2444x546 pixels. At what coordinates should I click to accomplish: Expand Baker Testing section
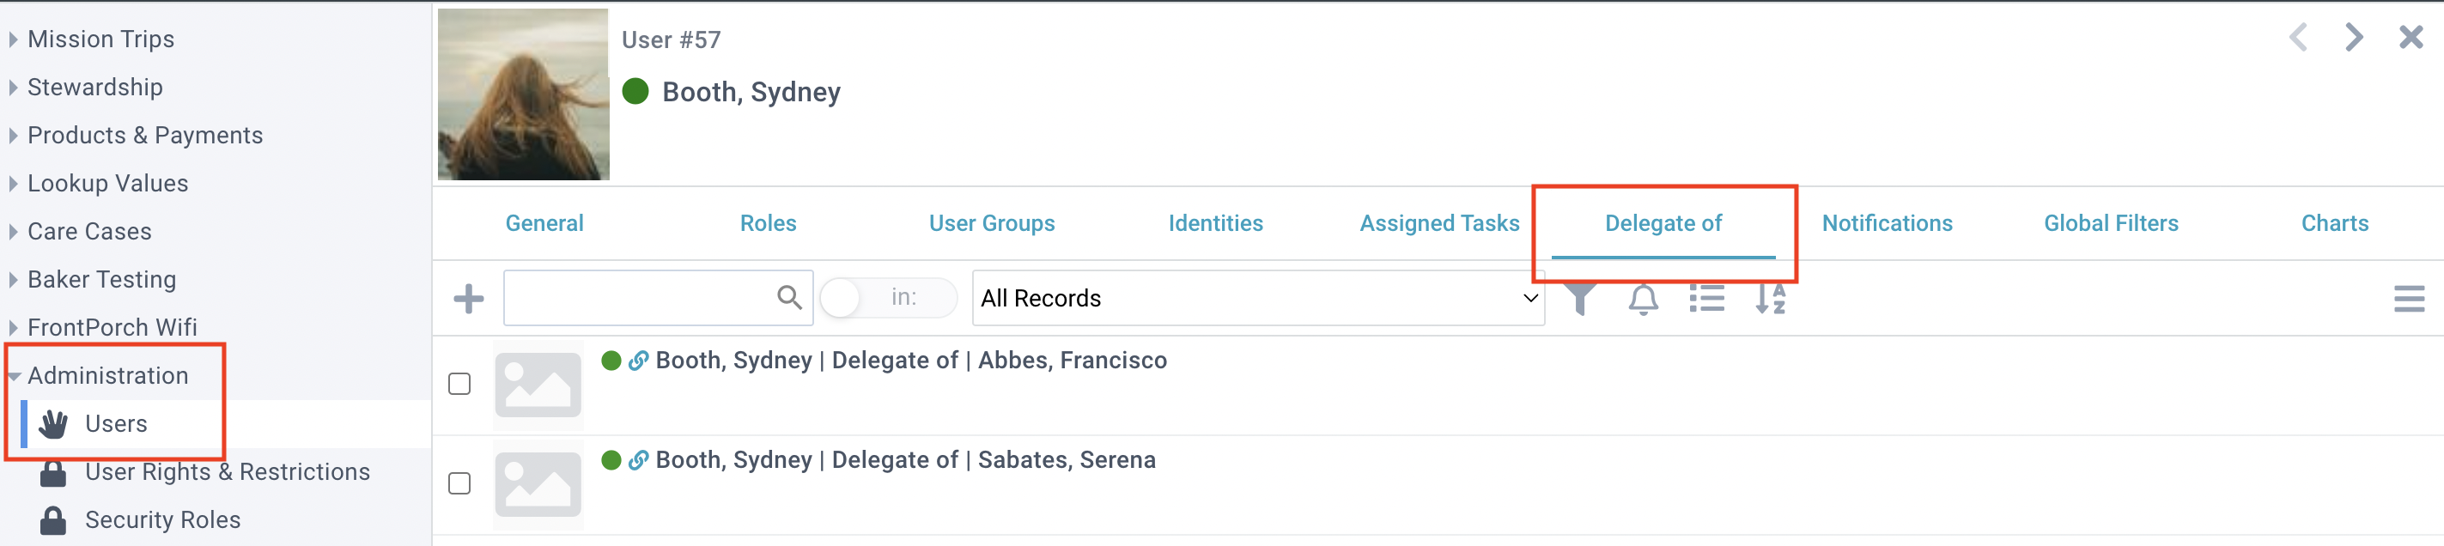12,280
